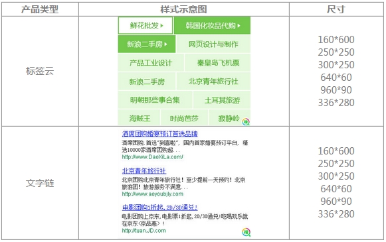
Task: Click 250*250 in the 文字链 row
Action: pos(336,164)
